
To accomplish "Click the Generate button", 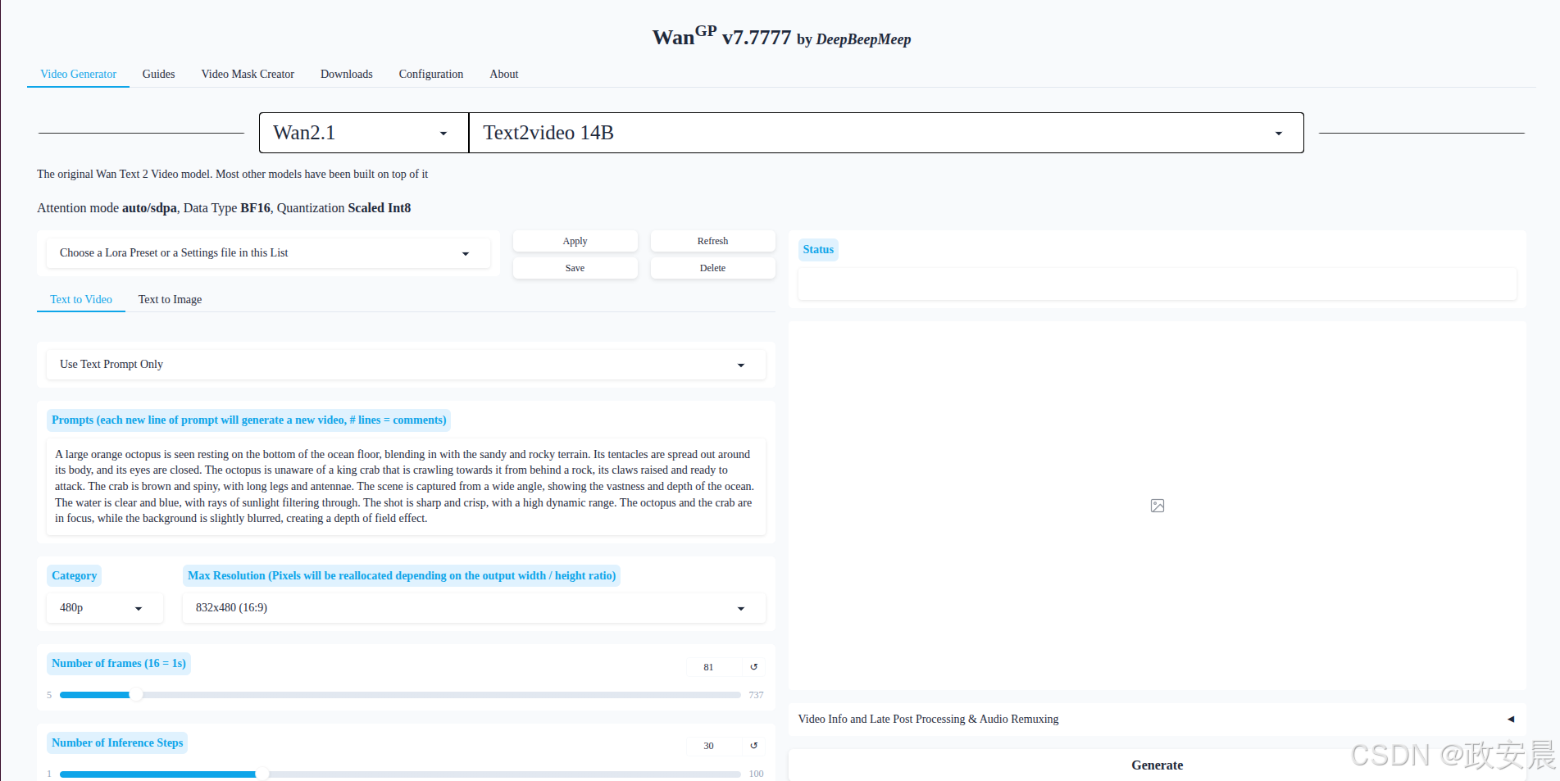I will pos(1157,765).
